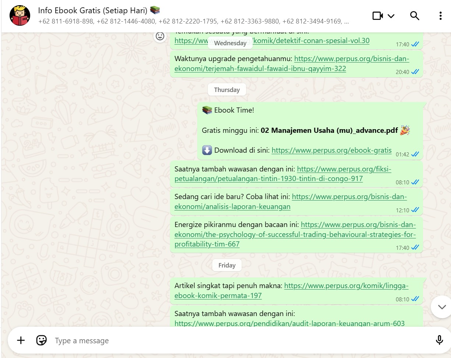Open the group profile picture

(20, 15)
